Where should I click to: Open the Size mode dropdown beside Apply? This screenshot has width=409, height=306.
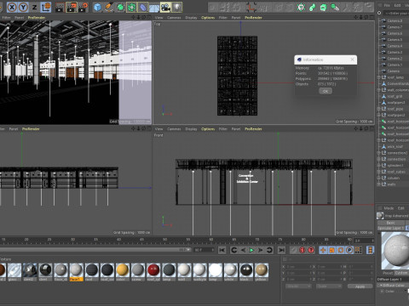329,286
